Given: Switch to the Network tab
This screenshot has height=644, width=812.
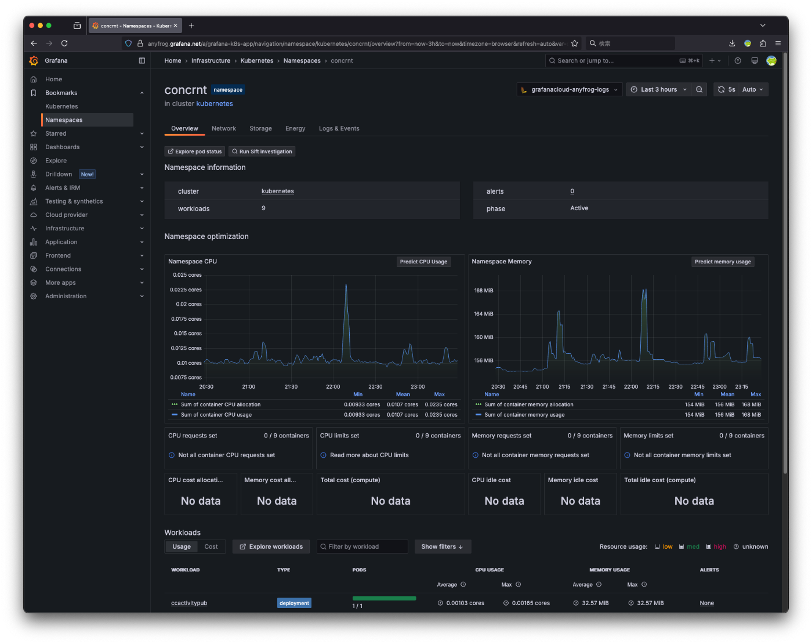Looking at the screenshot, I should tap(224, 129).
